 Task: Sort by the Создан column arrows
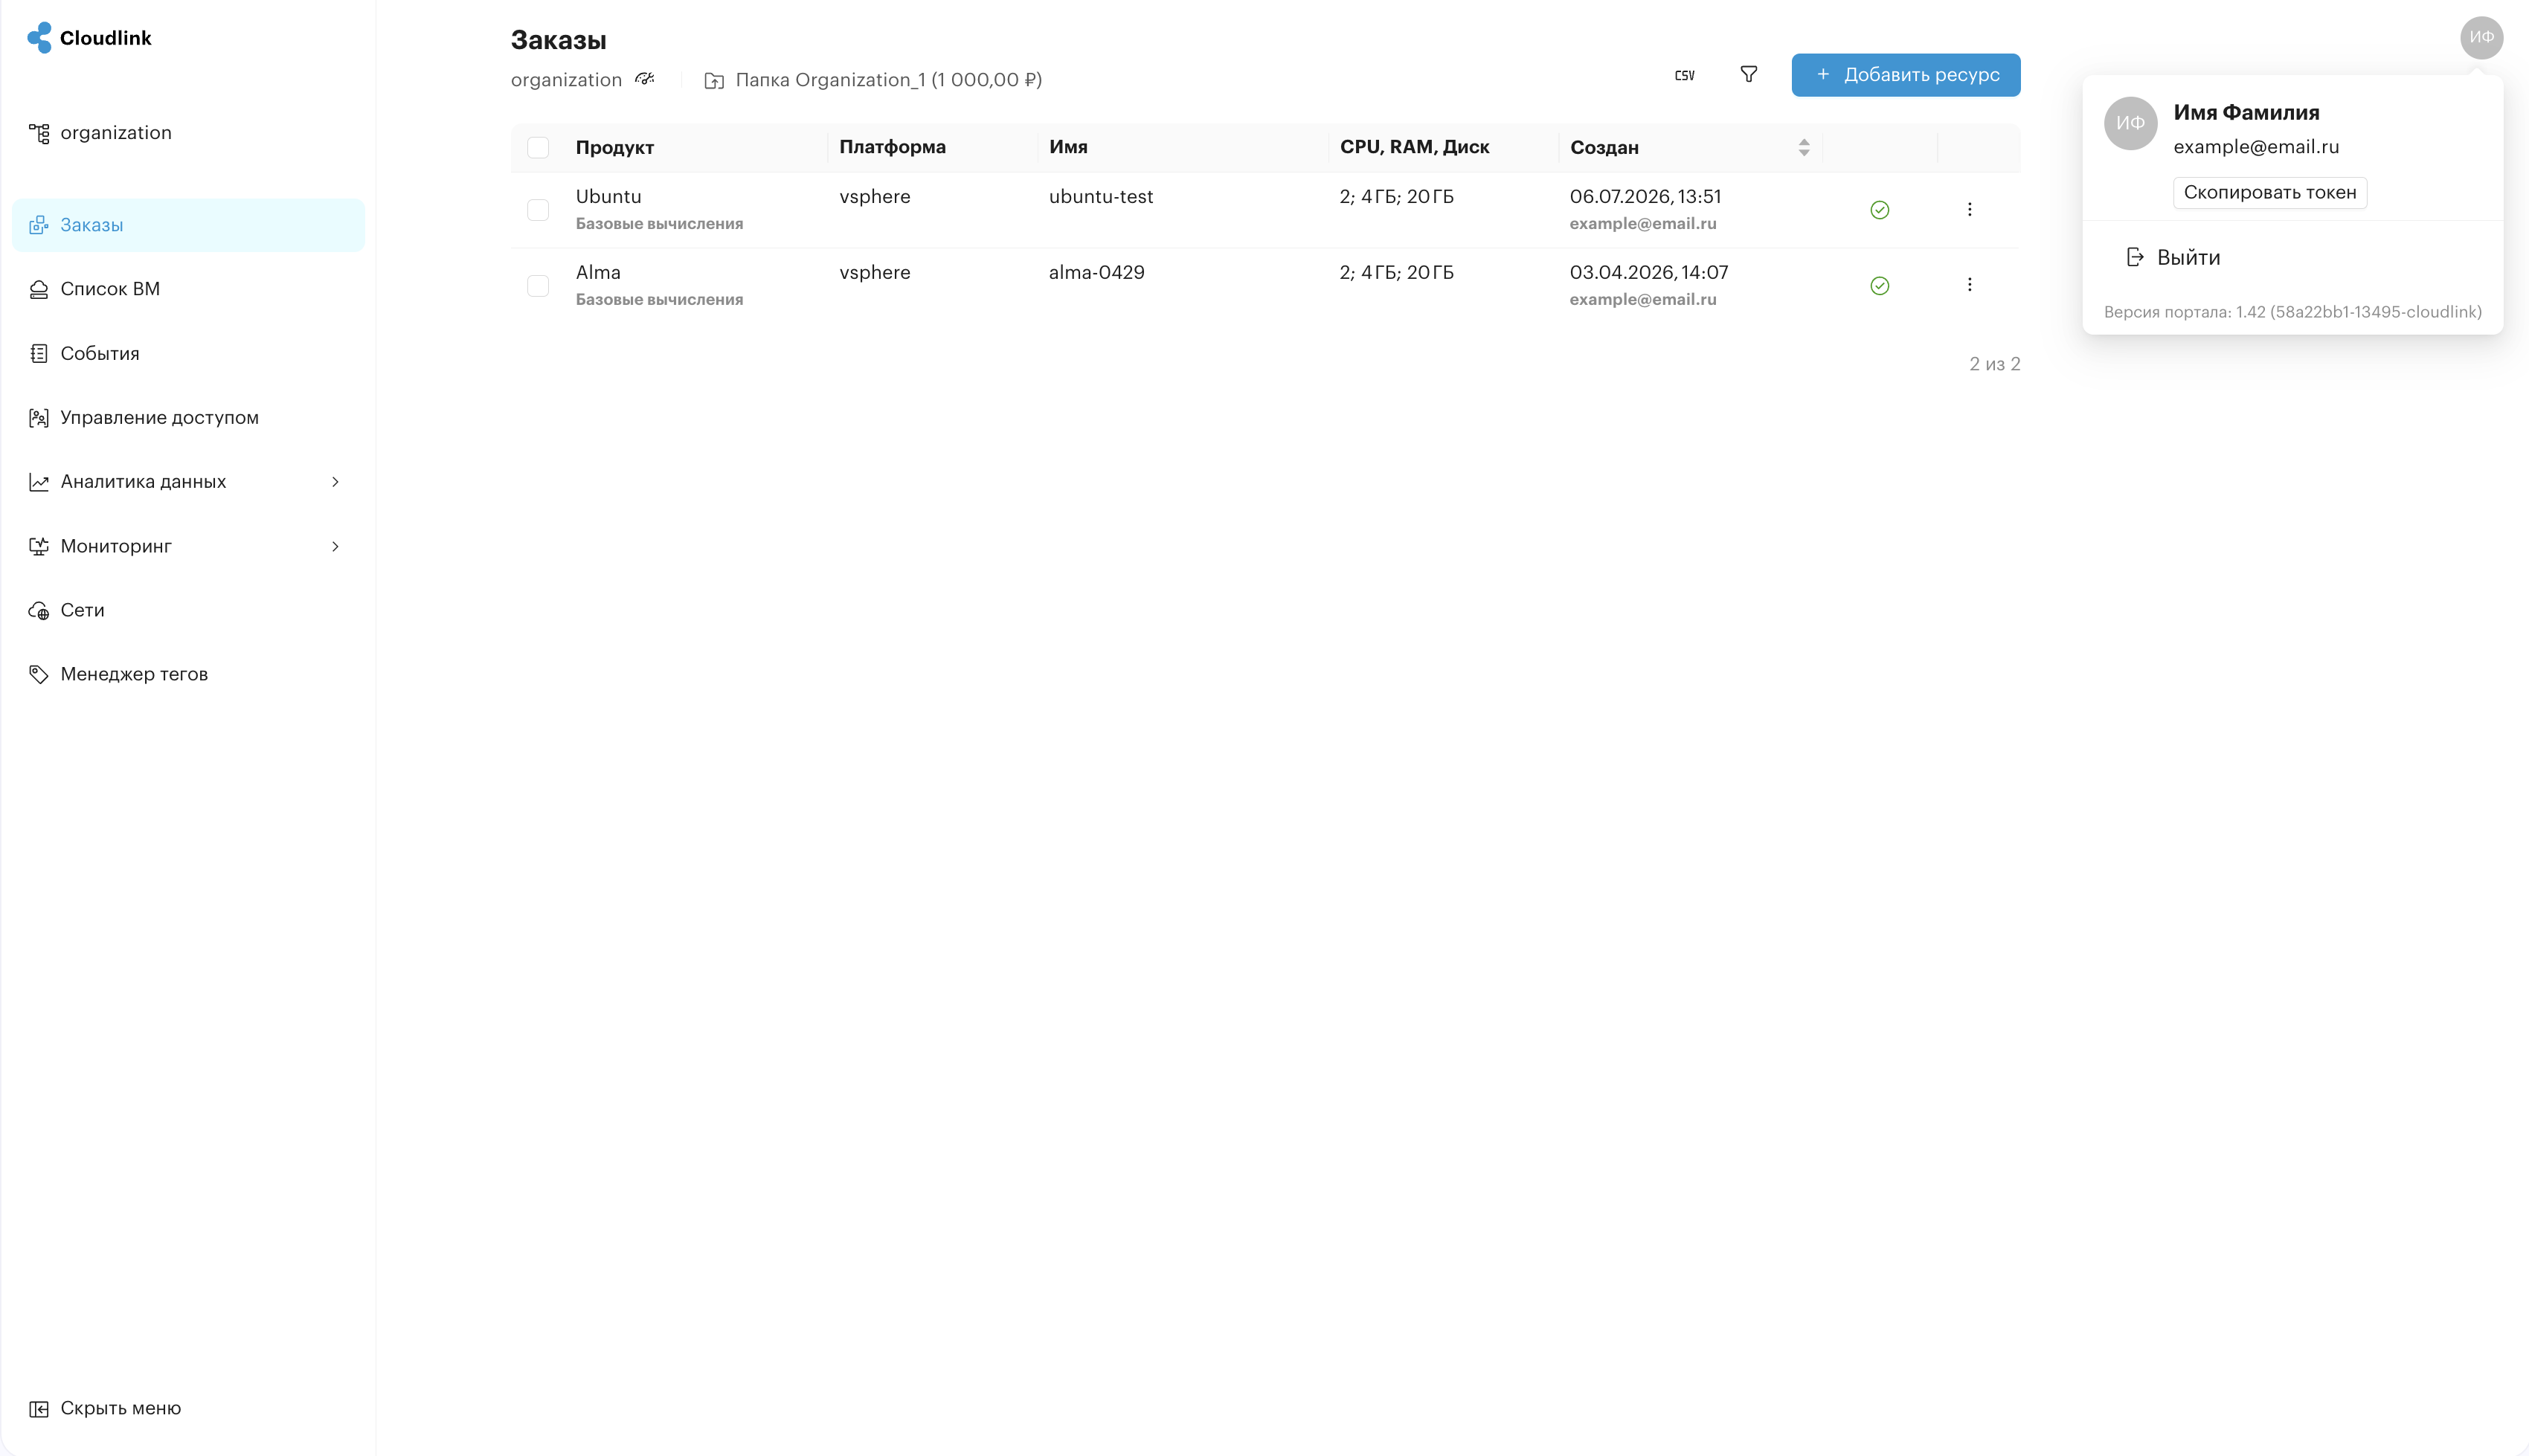click(1804, 148)
